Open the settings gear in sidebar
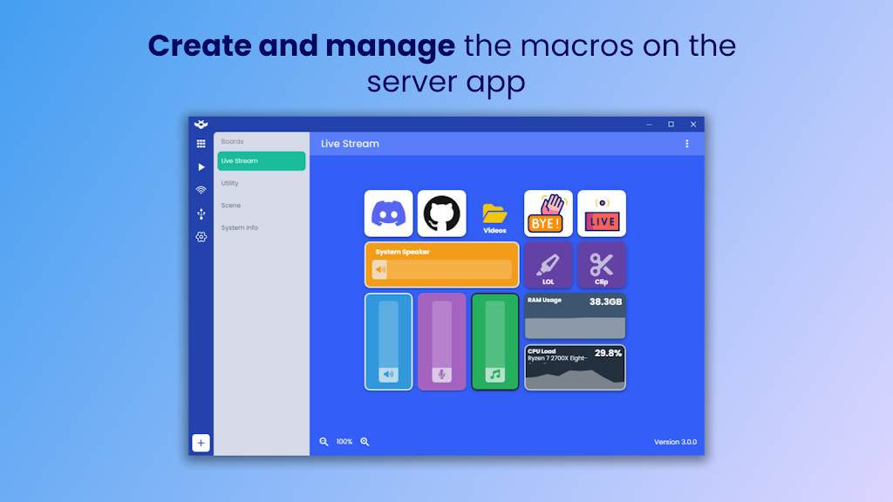 (x=201, y=237)
